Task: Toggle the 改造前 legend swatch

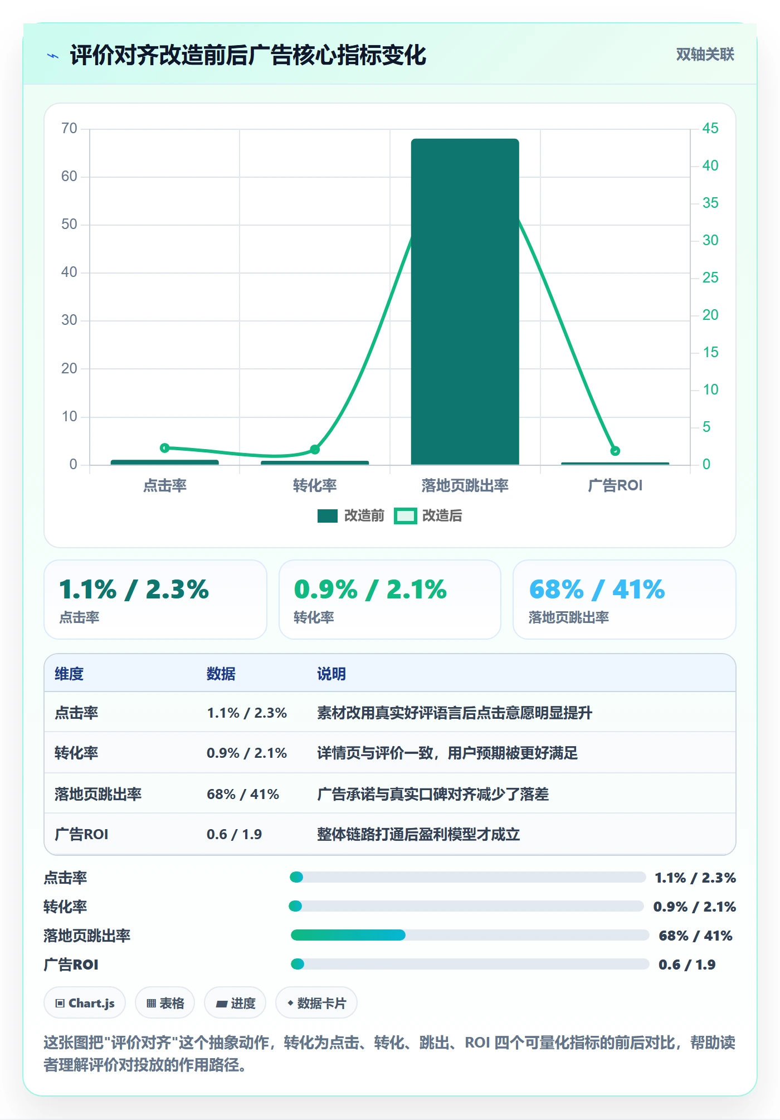Action: [328, 516]
